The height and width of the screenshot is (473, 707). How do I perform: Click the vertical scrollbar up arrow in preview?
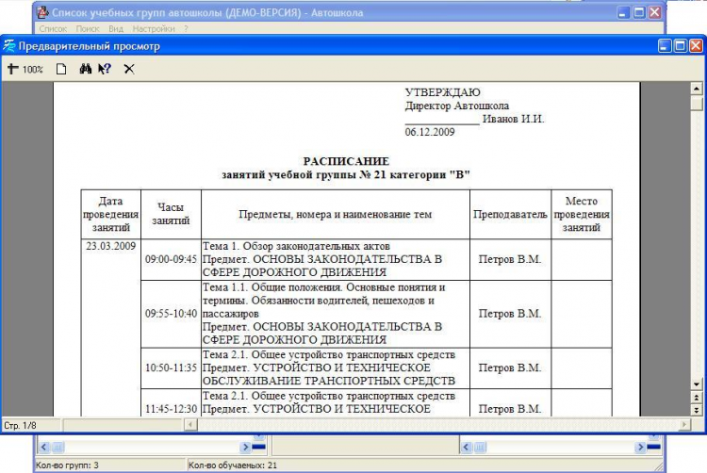point(697,89)
